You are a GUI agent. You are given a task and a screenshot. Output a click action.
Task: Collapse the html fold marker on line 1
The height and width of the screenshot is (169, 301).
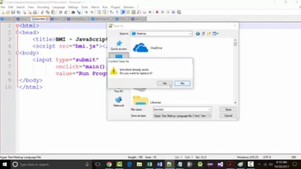click(17, 25)
